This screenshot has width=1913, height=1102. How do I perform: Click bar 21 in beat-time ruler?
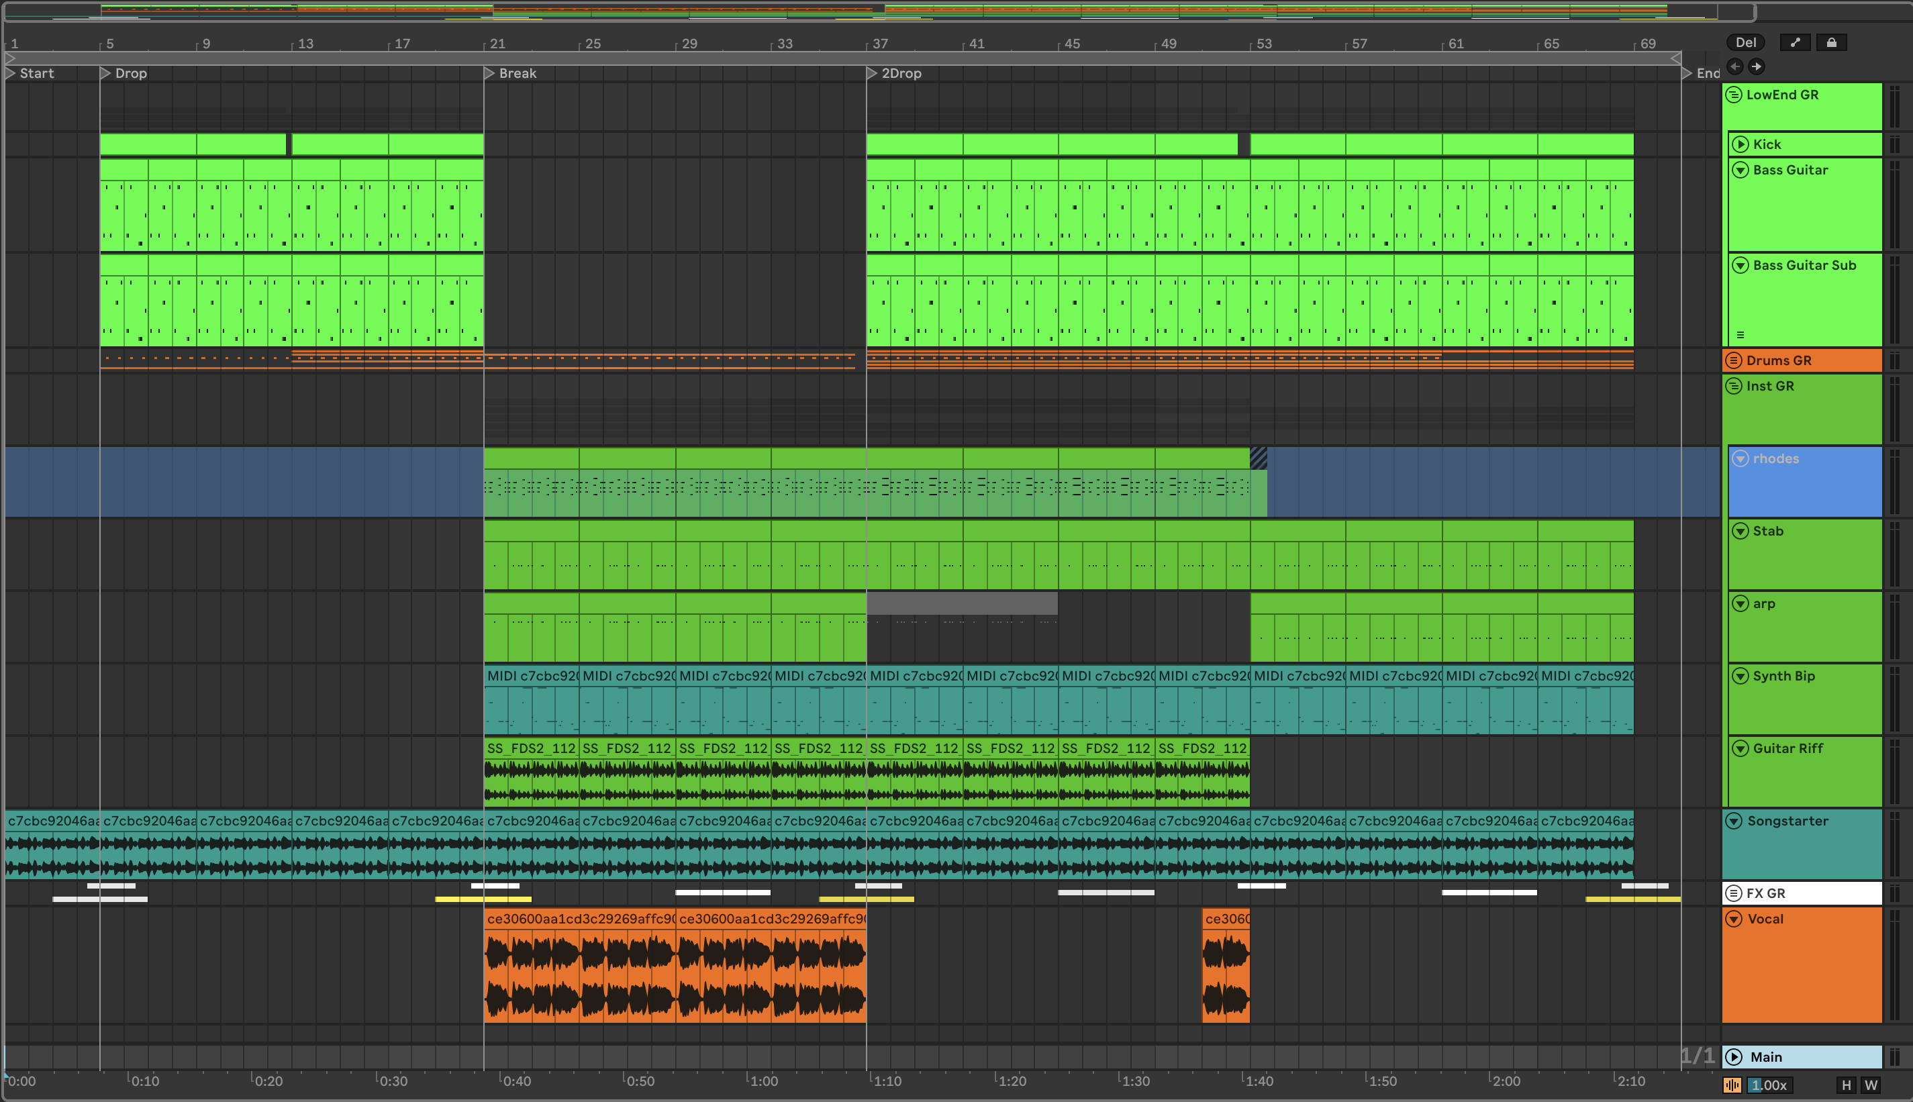coord(497,43)
